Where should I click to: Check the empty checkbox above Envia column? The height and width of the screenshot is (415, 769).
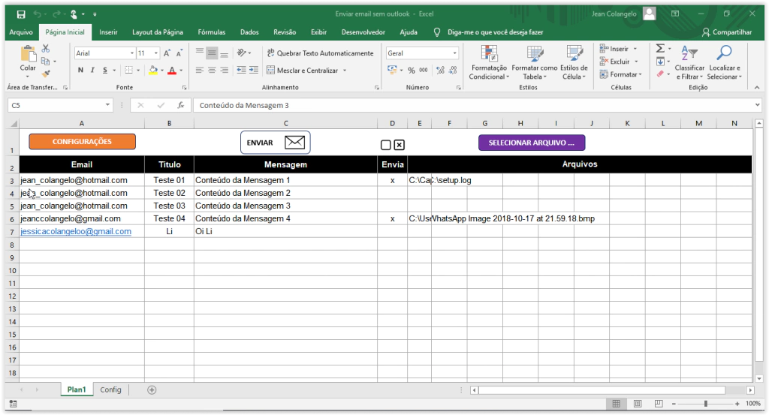pos(386,145)
